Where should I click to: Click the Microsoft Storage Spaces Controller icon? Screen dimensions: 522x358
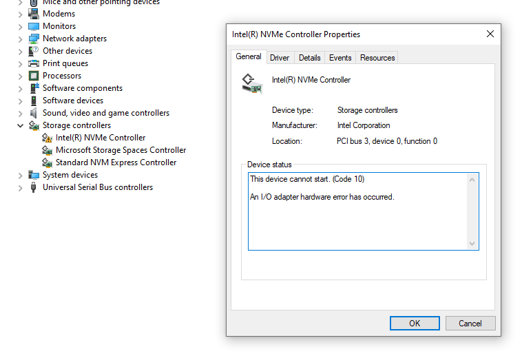coord(47,150)
